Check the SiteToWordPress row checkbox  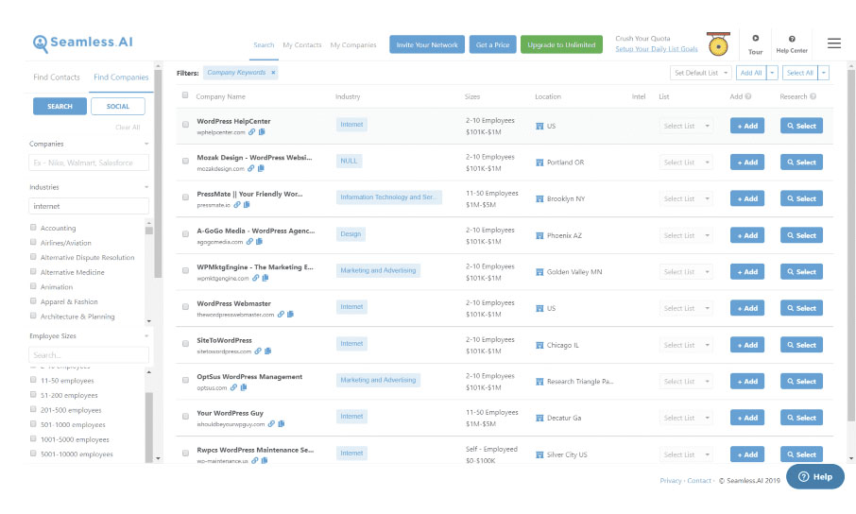[x=185, y=344]
